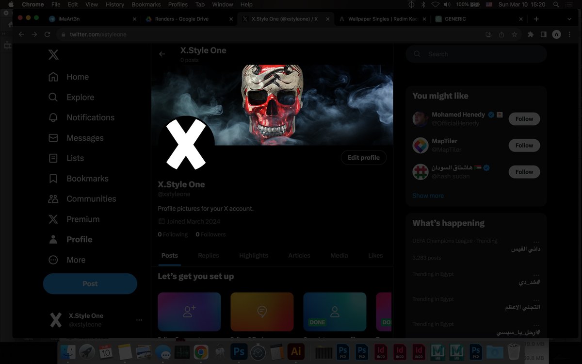Click the Edit profile button

pyautogui.click(x=364, y=158)
